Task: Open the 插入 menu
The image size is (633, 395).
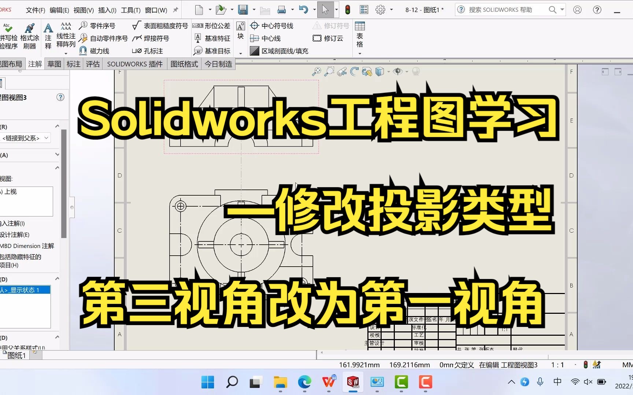Action: (x=107, y=10)
